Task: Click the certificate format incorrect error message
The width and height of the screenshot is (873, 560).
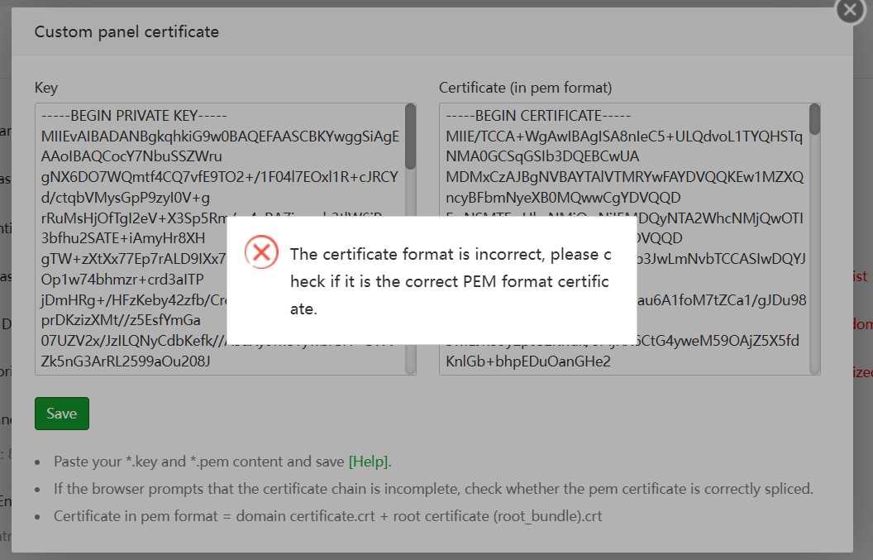Action: click(x=450, y=281)
